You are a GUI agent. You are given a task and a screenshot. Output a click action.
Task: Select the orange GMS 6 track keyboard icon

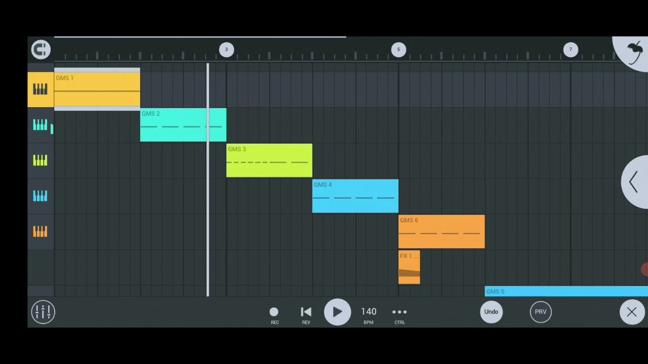[40, 232]
